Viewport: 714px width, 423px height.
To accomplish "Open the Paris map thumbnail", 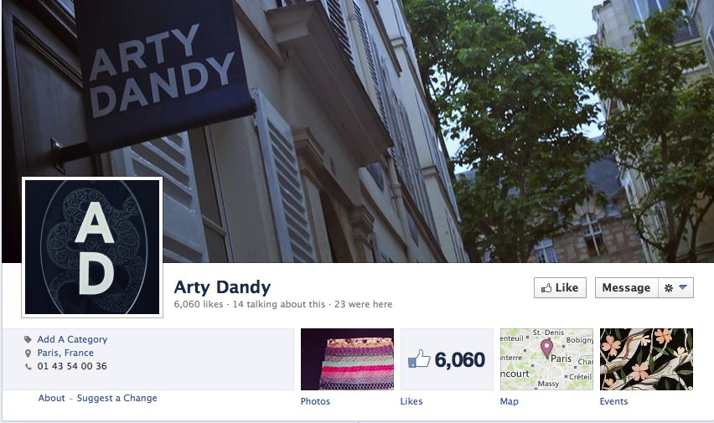I will (x=547, y=359).
